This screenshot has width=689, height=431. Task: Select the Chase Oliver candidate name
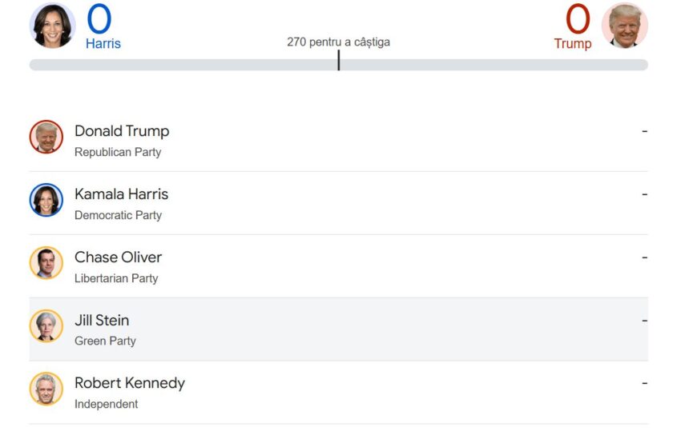pyautogui.click(x=118, y=257)
